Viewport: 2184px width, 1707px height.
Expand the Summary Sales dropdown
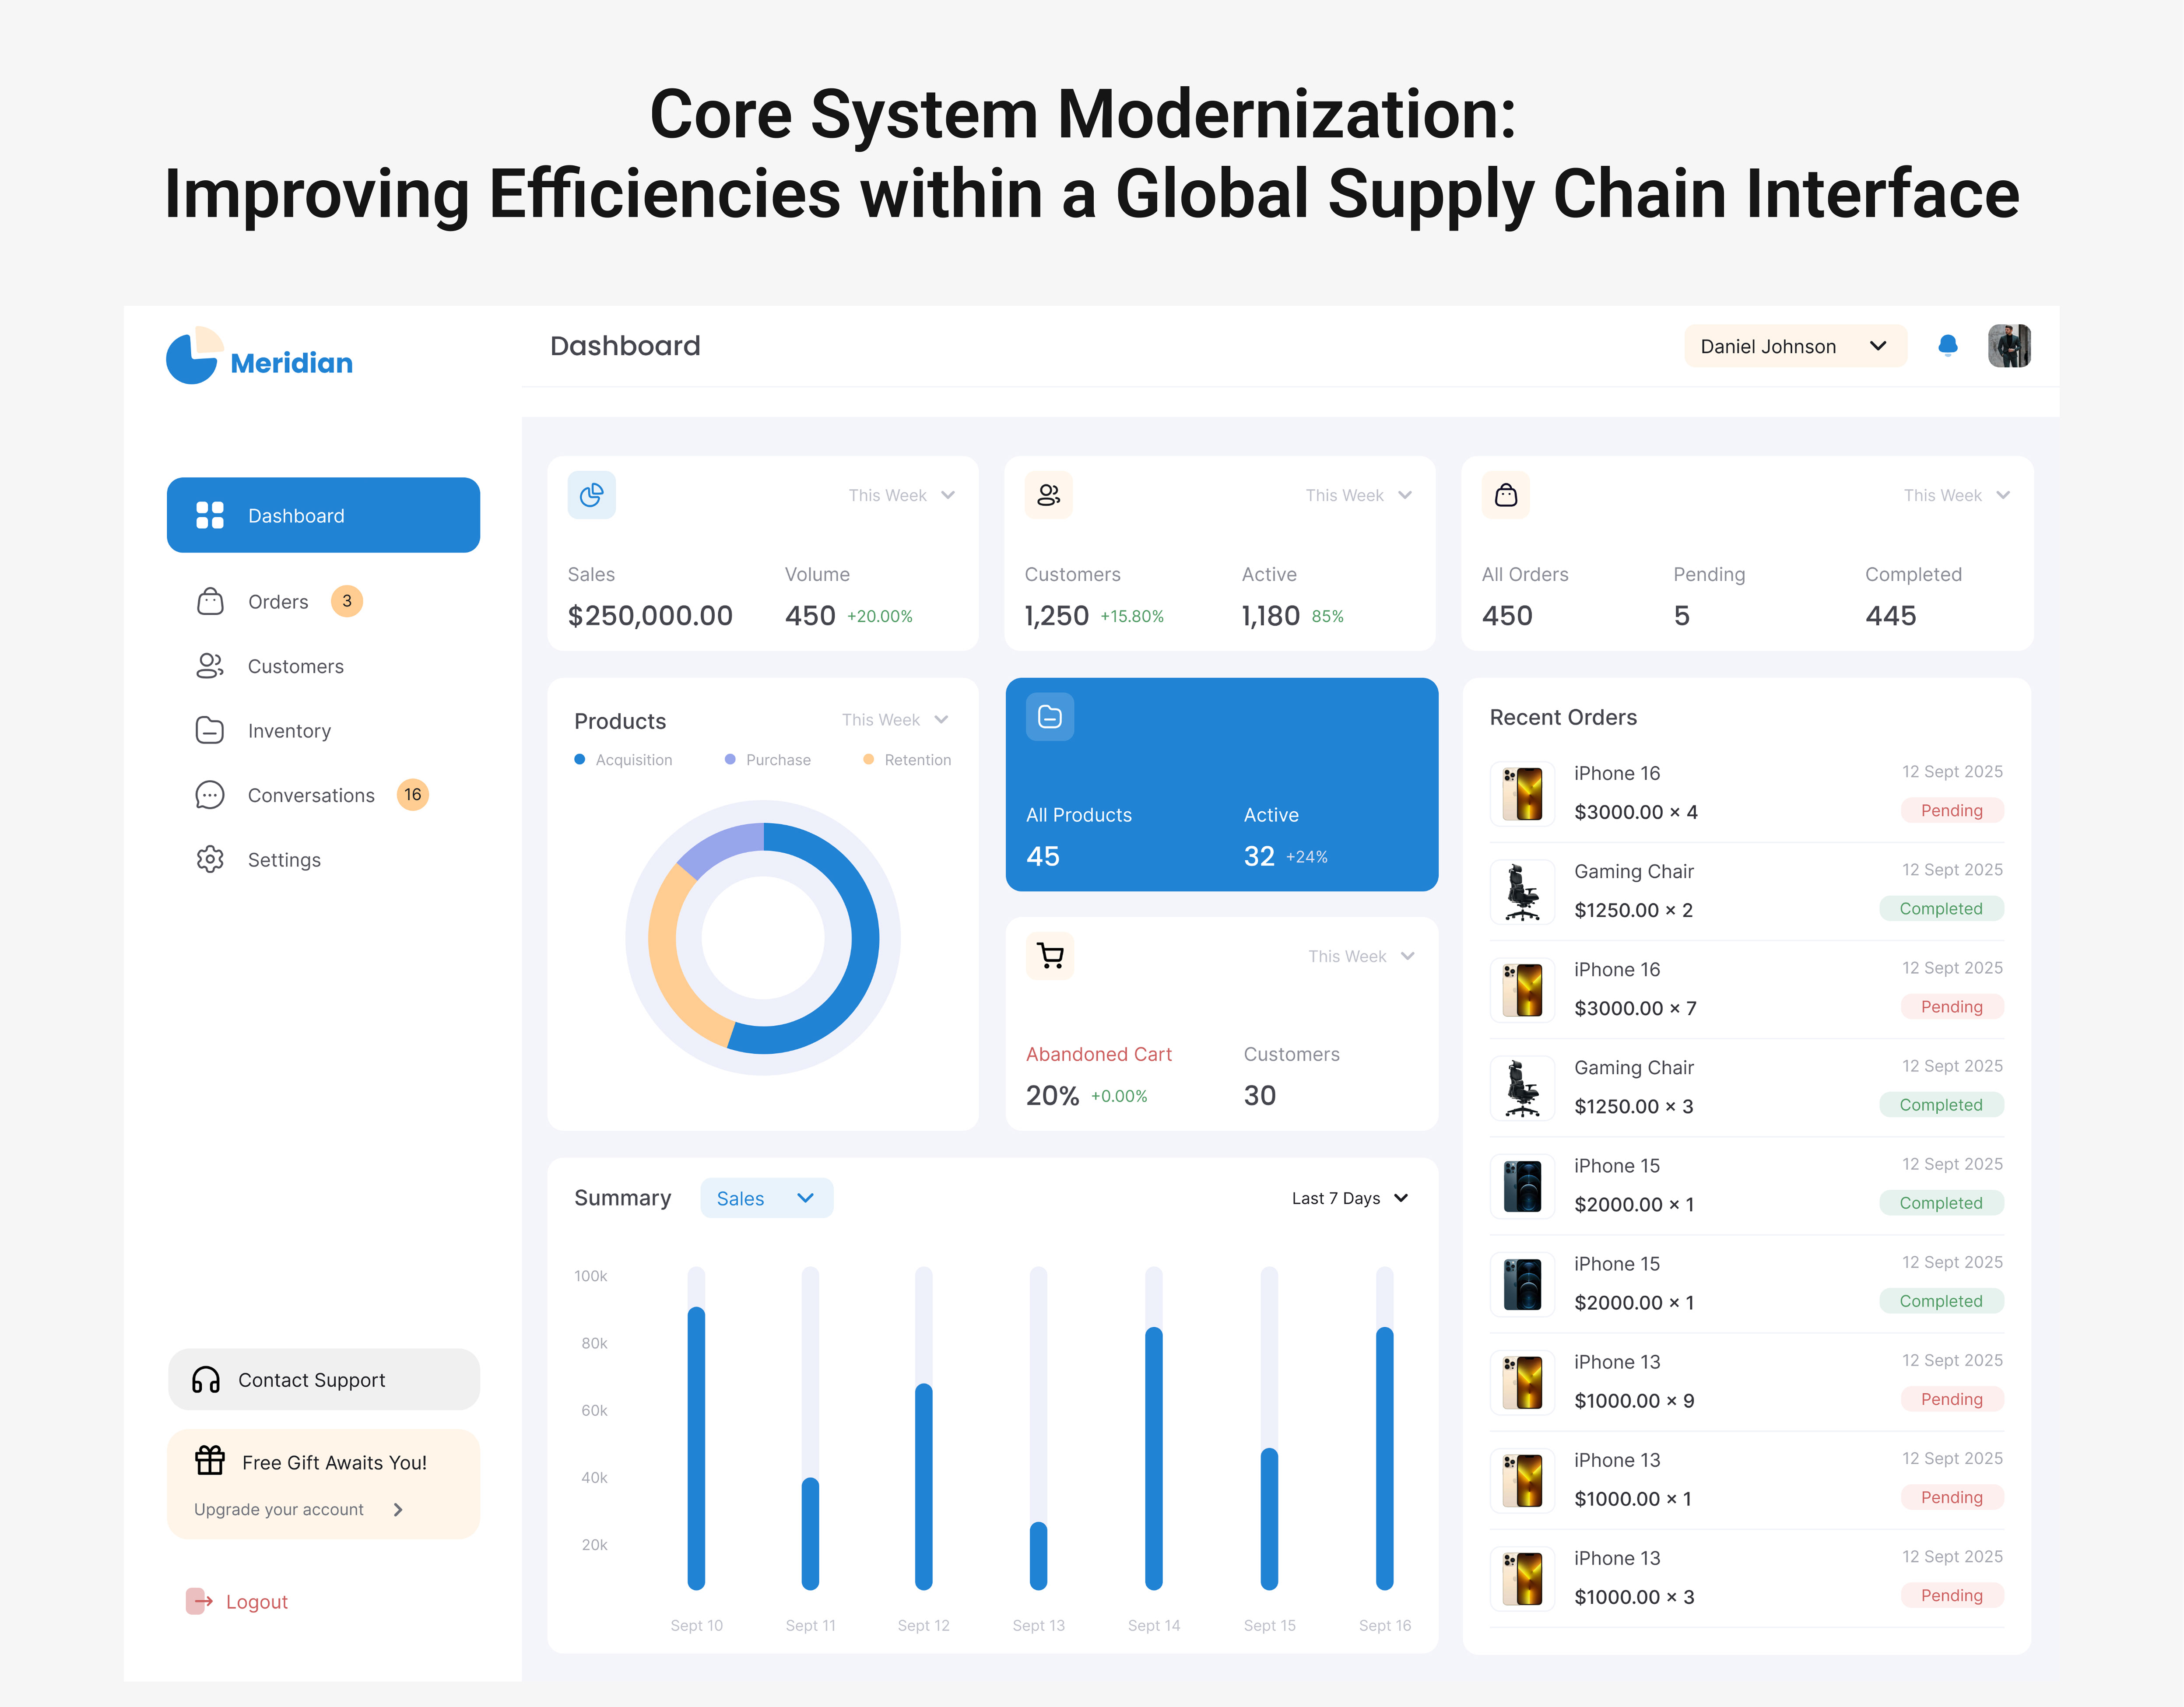[x=766, y=1198]
